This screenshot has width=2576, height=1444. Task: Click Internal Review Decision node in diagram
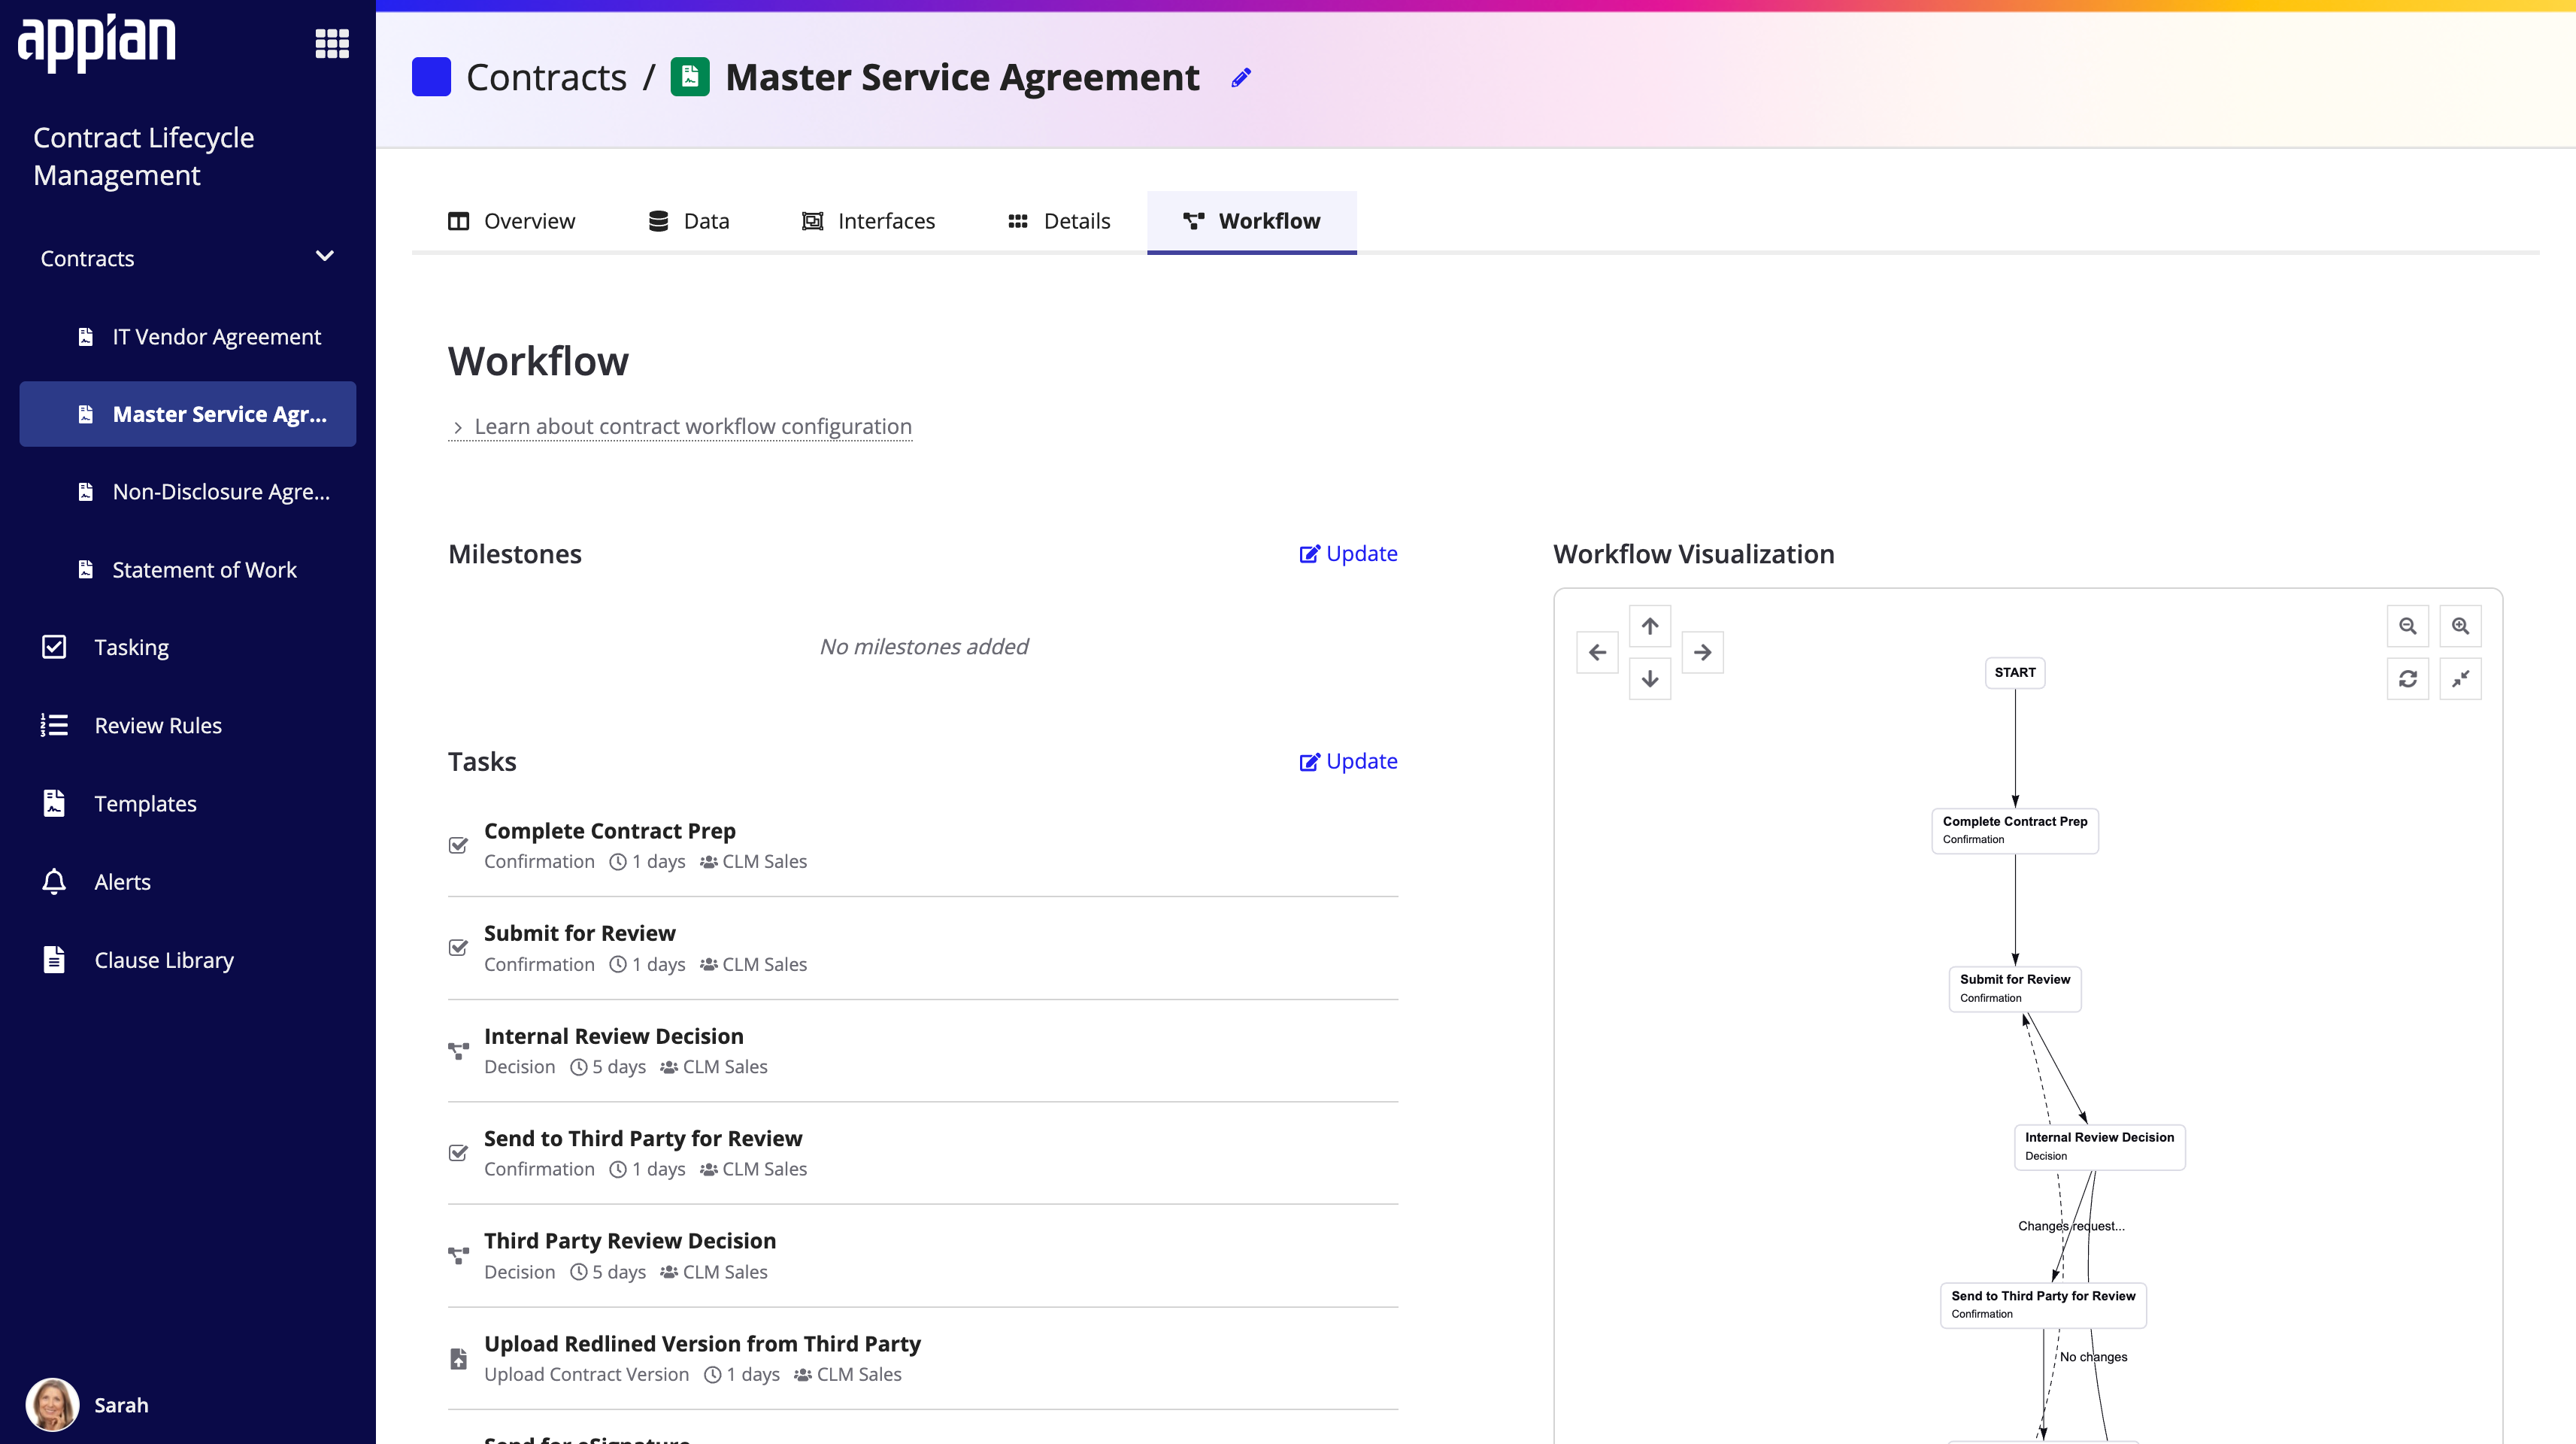[x=2099, y=1147]
